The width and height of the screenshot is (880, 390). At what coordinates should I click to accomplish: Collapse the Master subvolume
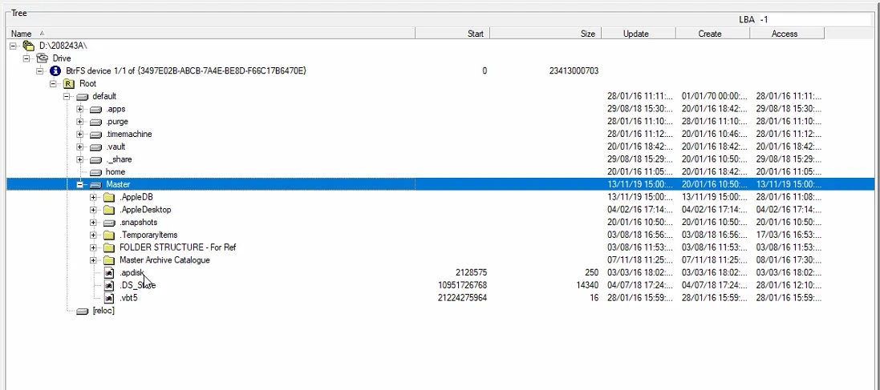click(80, 184)
